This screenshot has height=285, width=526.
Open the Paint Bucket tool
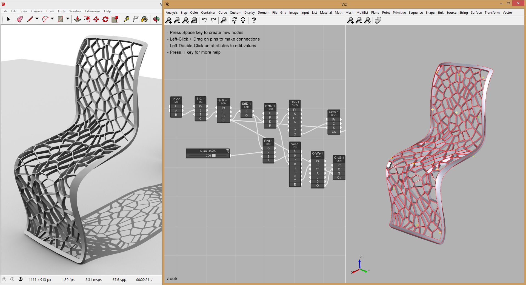point(144,19)
